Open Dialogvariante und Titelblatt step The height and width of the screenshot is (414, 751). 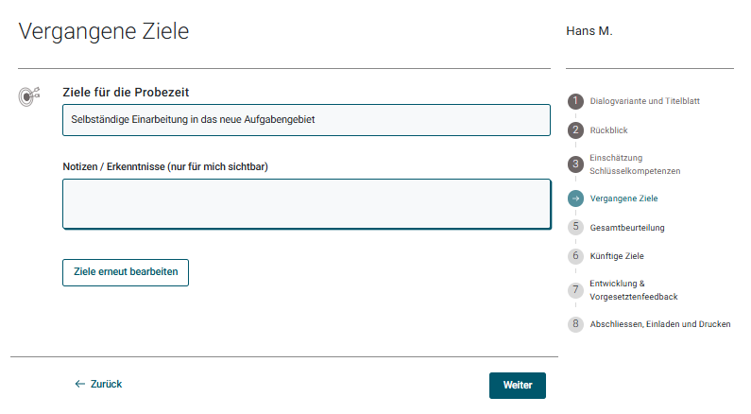[644, 101]
